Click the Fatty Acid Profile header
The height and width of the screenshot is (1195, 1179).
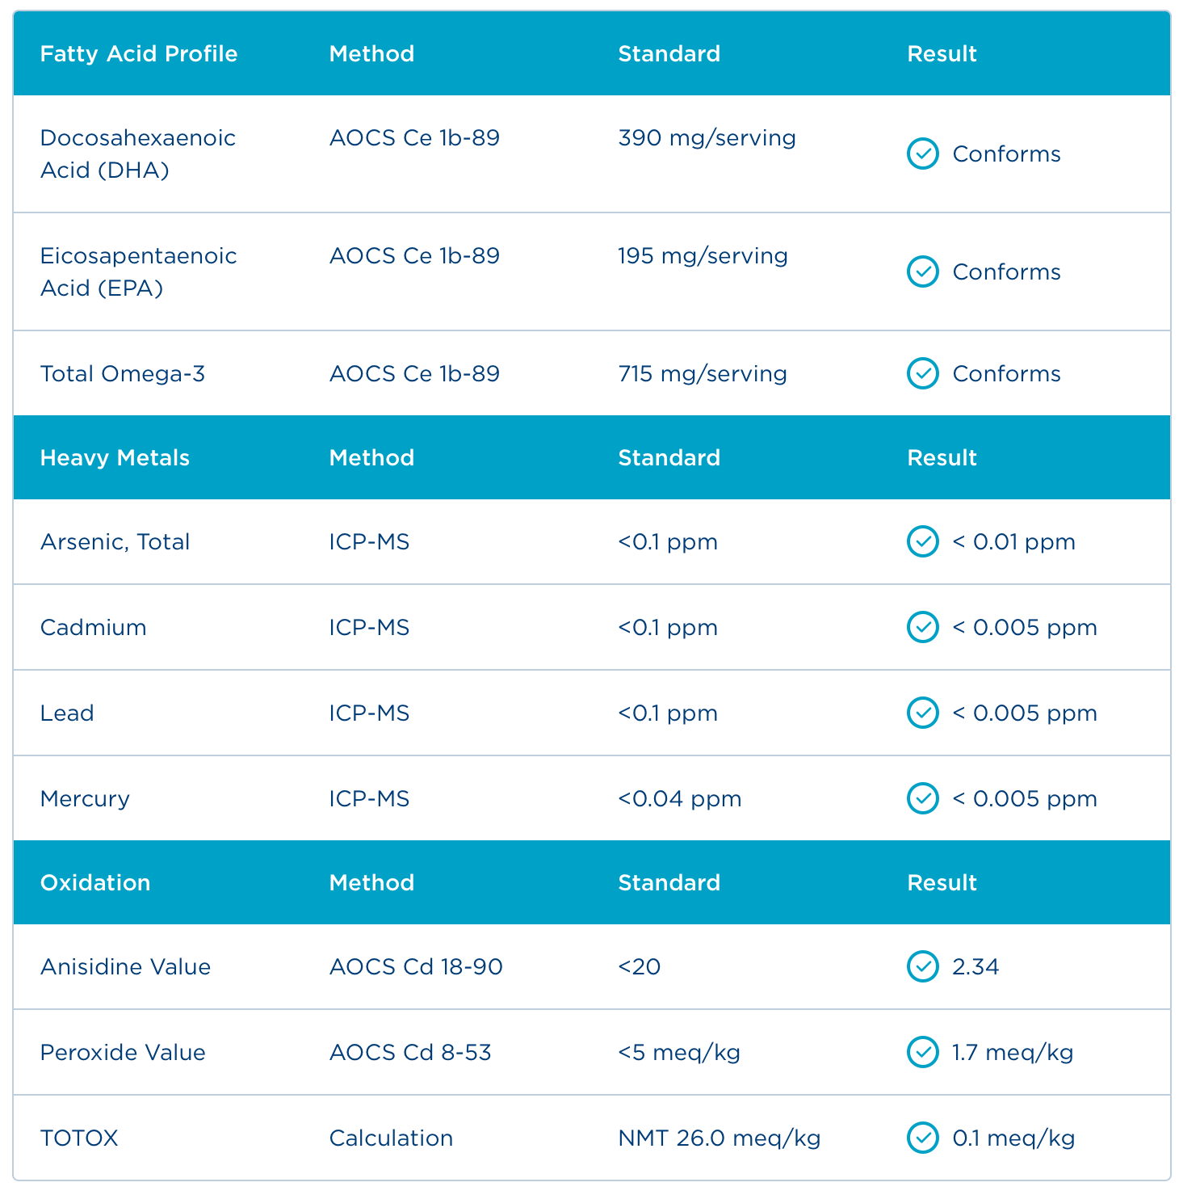click(139, 53)
